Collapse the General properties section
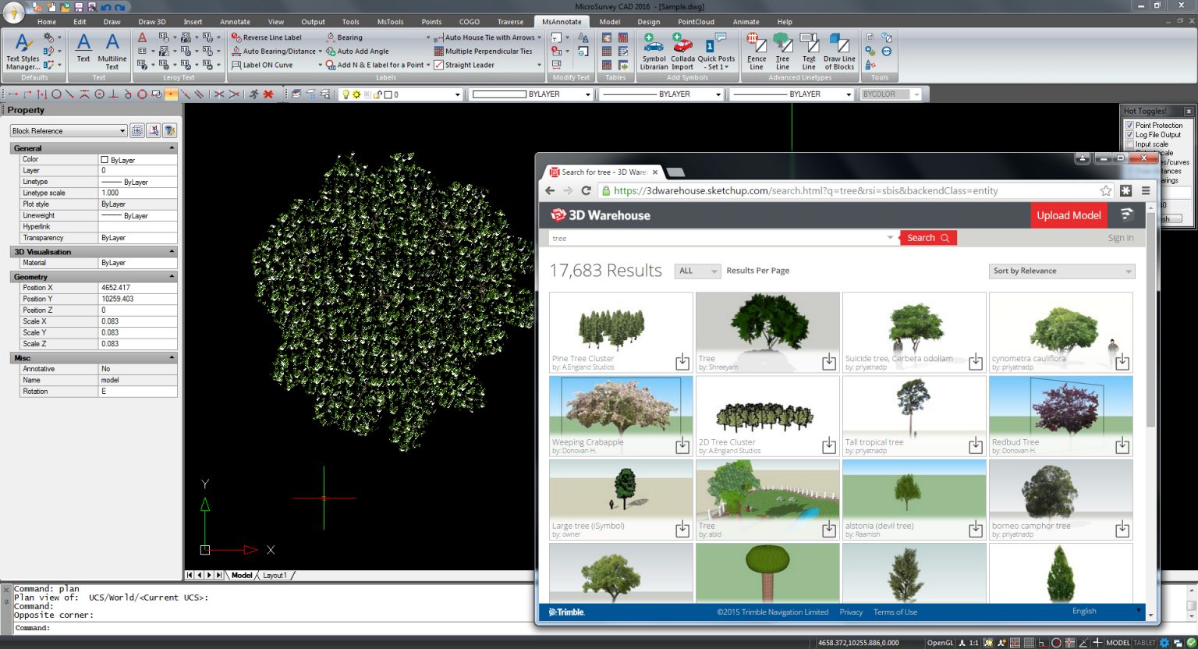The height and width of the screenshot is (649, 1198). tap(172, 148)
